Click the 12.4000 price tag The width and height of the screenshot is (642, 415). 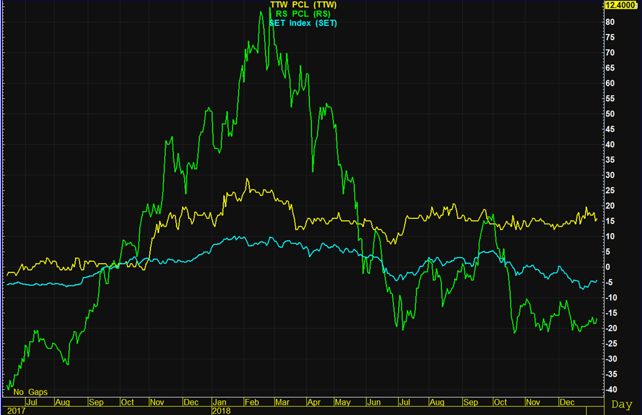619,5
